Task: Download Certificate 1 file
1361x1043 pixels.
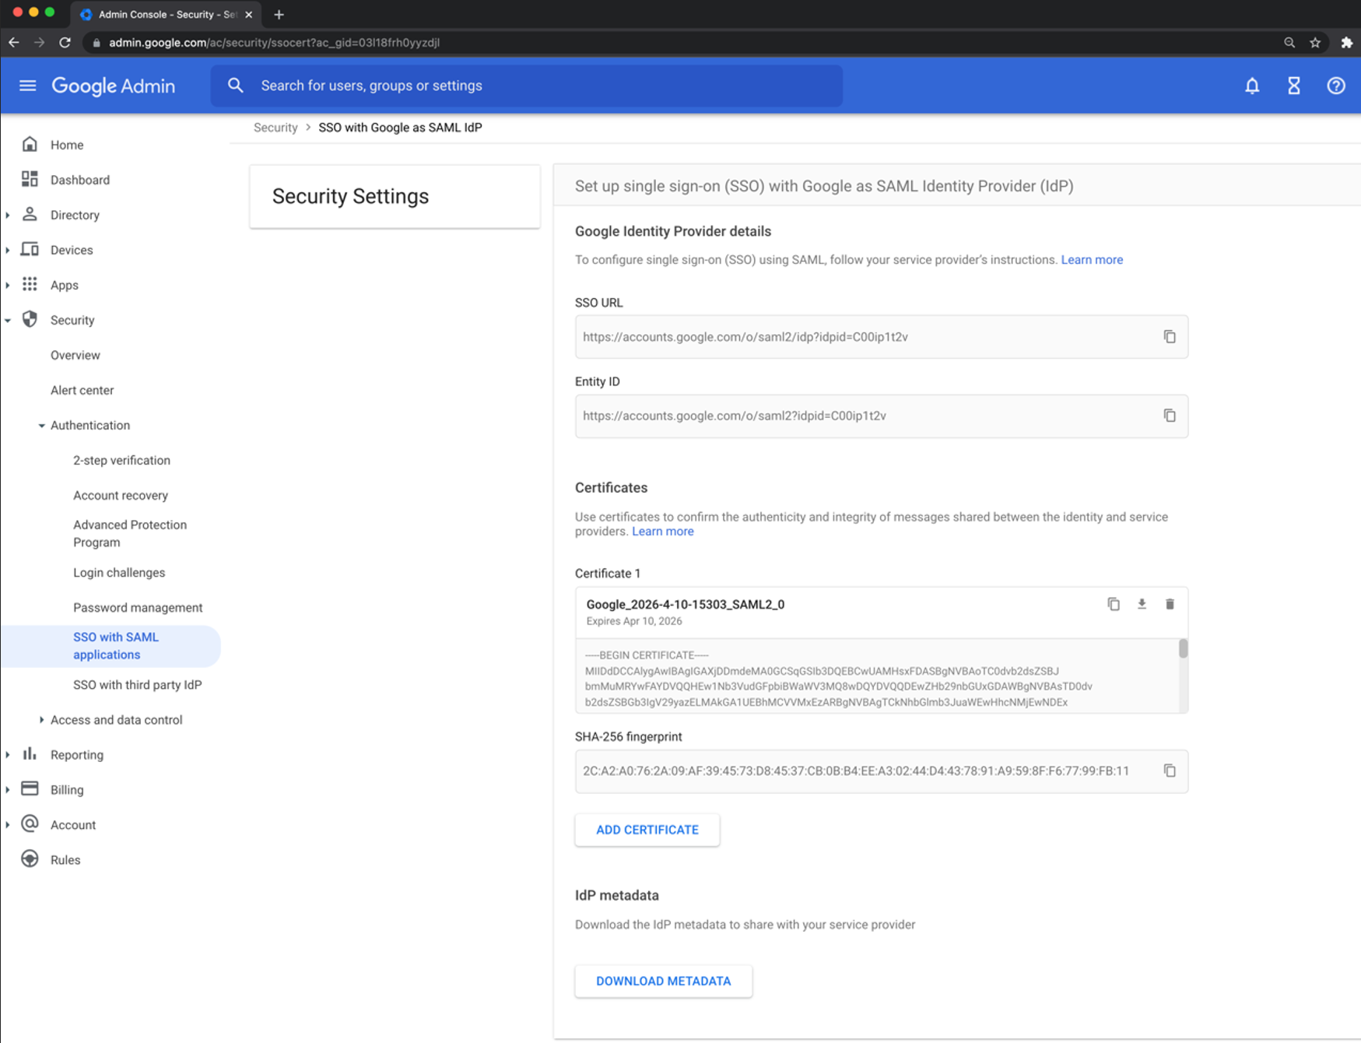Action: click(x=1142, y=604)
